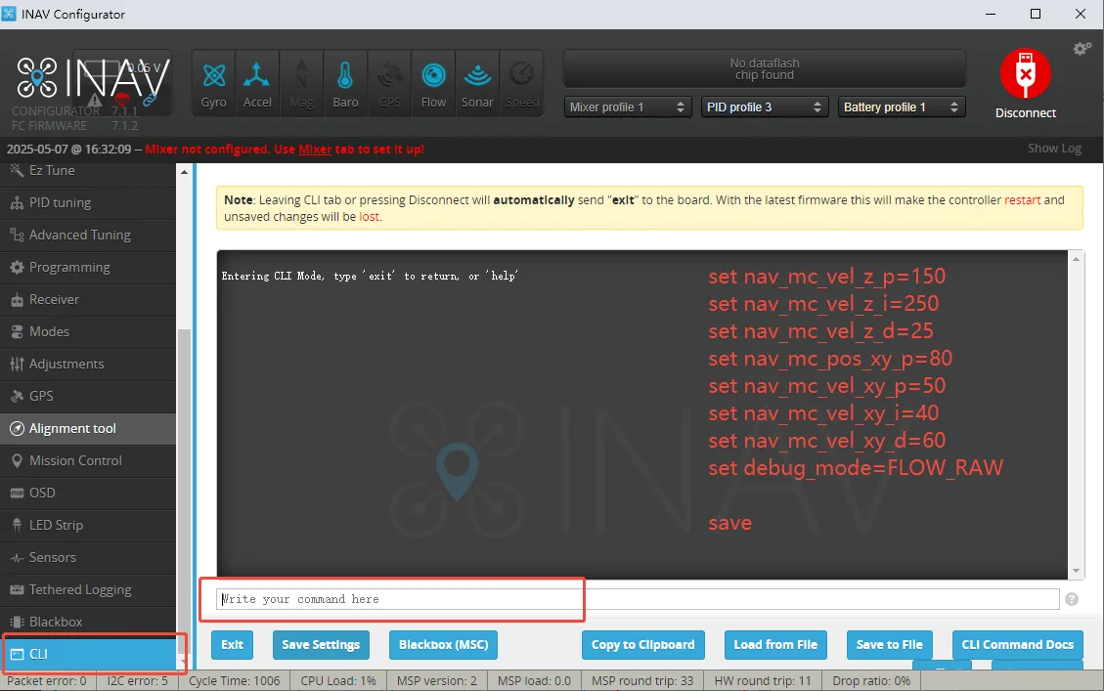
Task: Open the Tethered Logging tab
Action: [x=88, y=589]
